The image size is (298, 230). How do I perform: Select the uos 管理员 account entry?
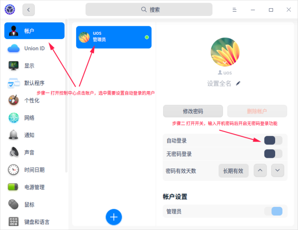tap(114, 37)
